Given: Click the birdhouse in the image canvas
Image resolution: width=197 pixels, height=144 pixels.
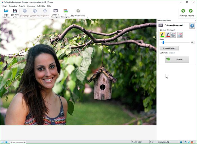Looking at the screenshot, I should [102, 84].
